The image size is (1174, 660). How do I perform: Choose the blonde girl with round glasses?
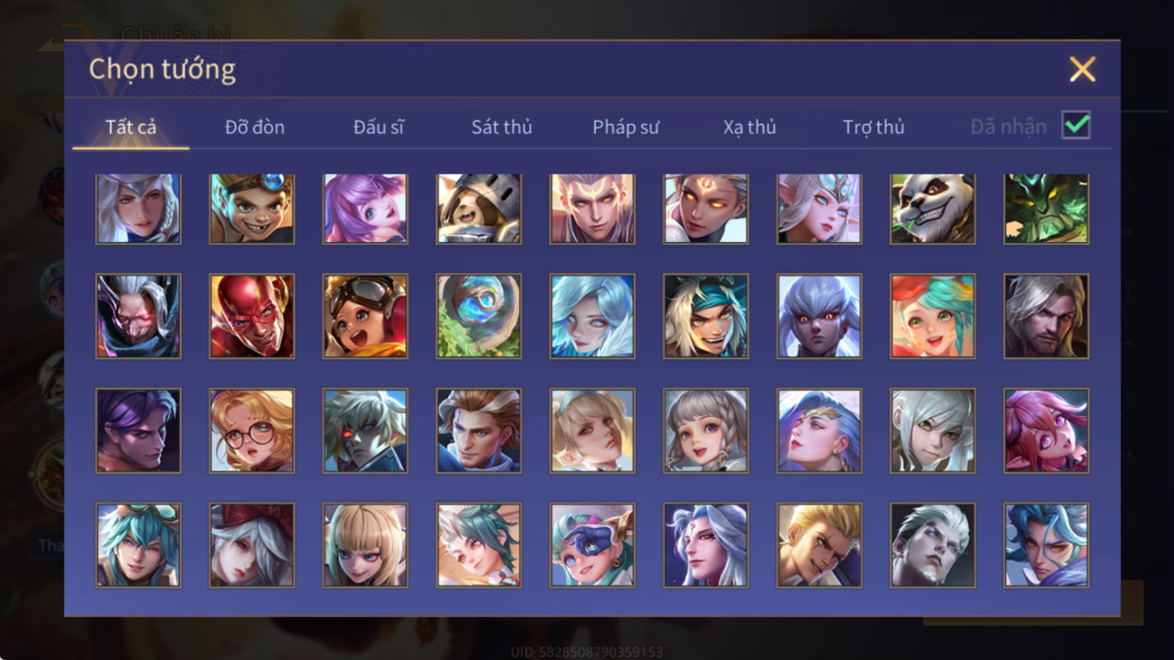pos(252,431)
